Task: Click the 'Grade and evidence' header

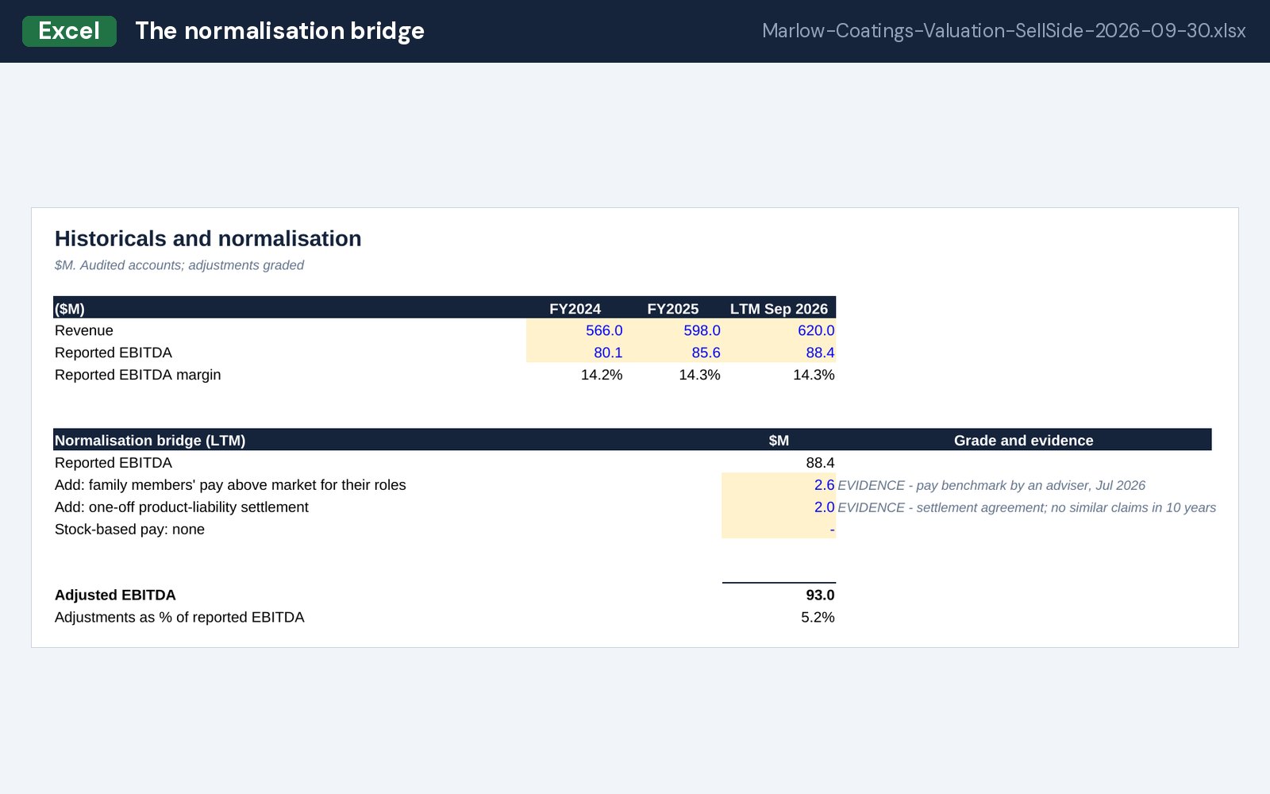Action: point(1024,441)
